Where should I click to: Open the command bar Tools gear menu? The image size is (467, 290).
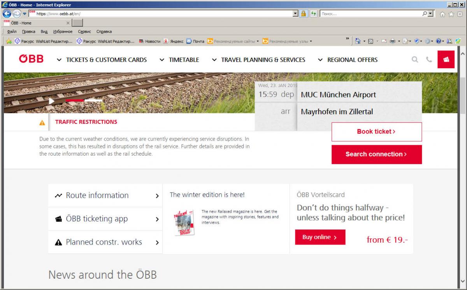tap(428, 41)
